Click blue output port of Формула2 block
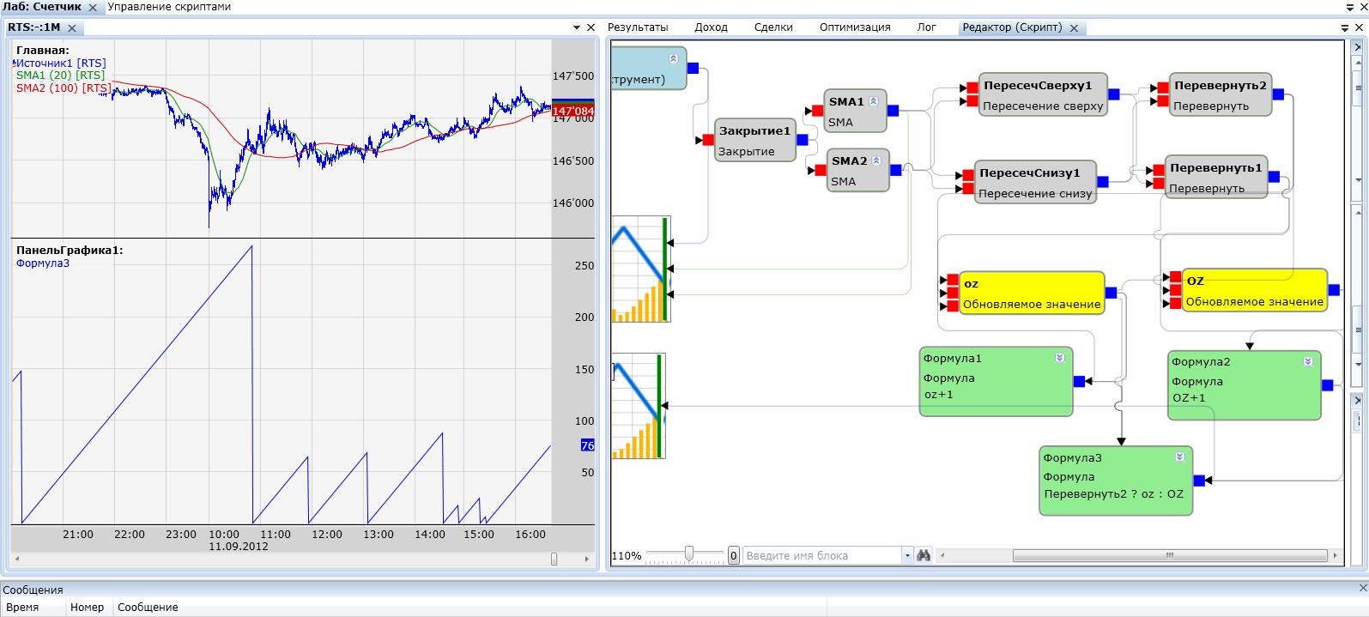The height and width of the screenshot is (617, 1369). click(x=1328, y=385)
